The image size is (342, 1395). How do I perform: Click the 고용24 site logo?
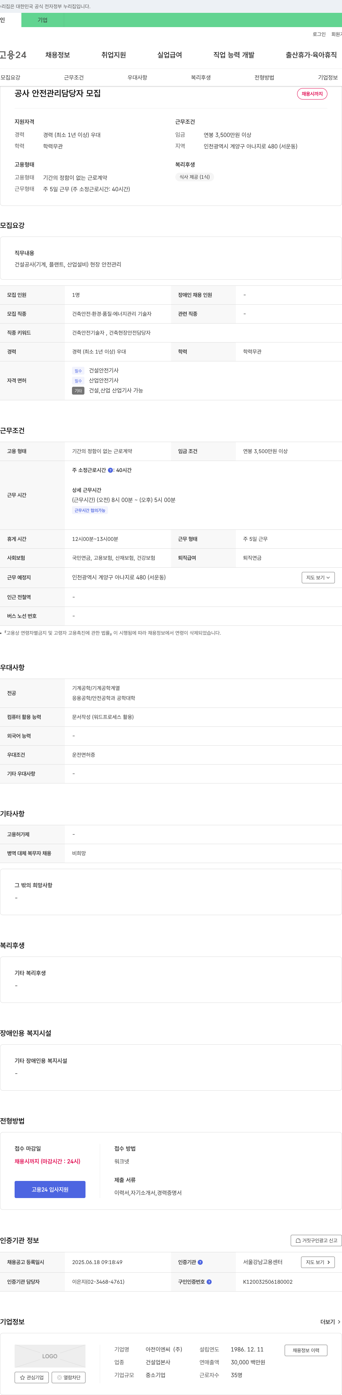click(x=13, y=55)
